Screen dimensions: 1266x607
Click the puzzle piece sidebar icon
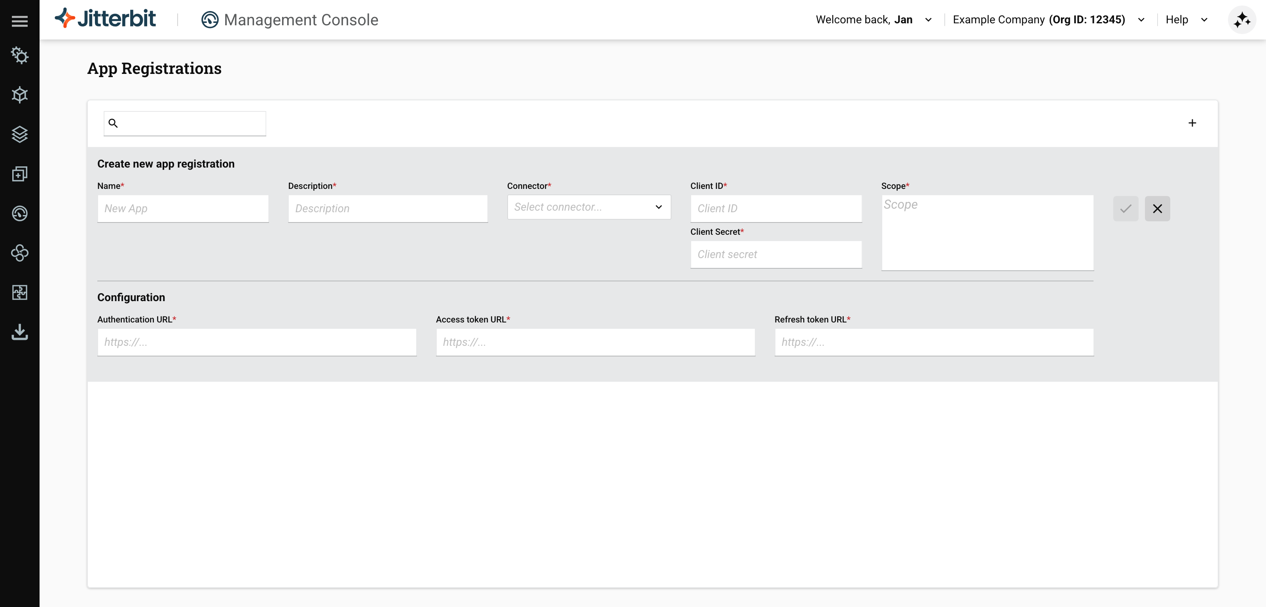point(20,292)
